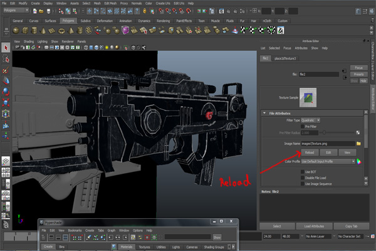The height and width of the screenshot is (251, 376).
Task: Switch to the Rendering shelf tab
Action: click(x=163, y=21)
